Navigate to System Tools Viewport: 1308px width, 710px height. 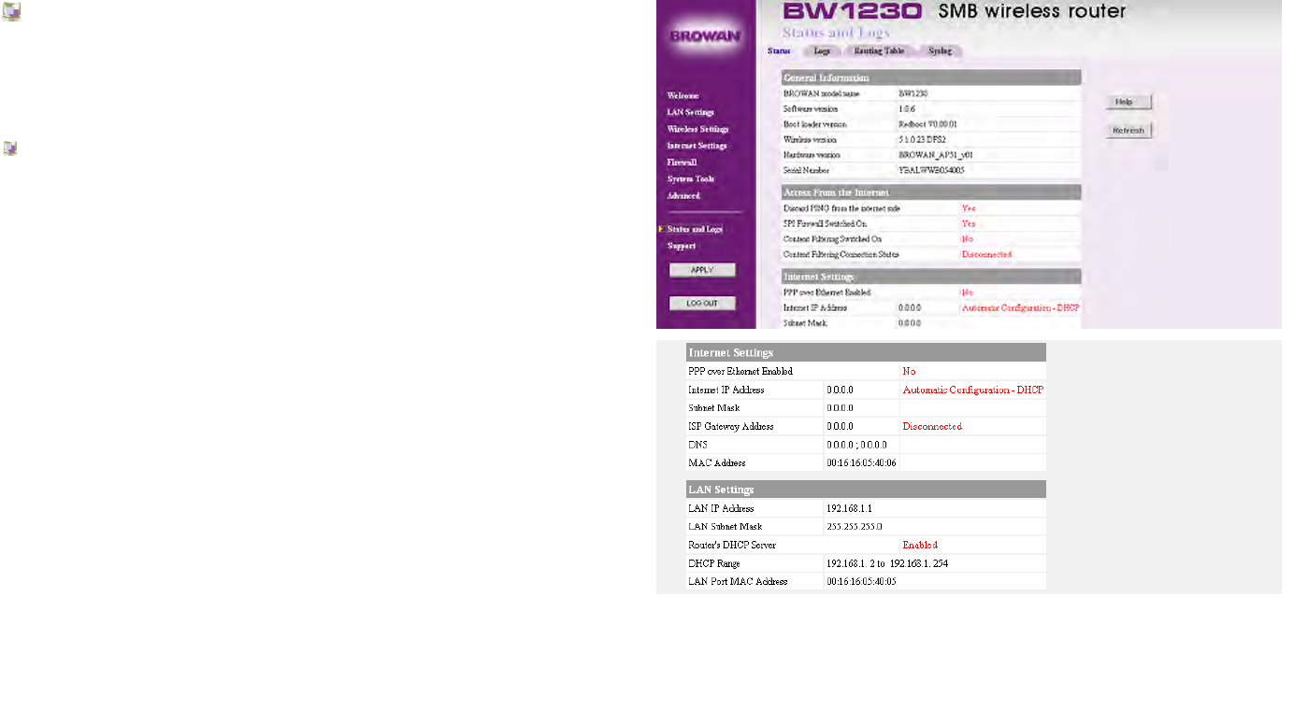point(691,180)
